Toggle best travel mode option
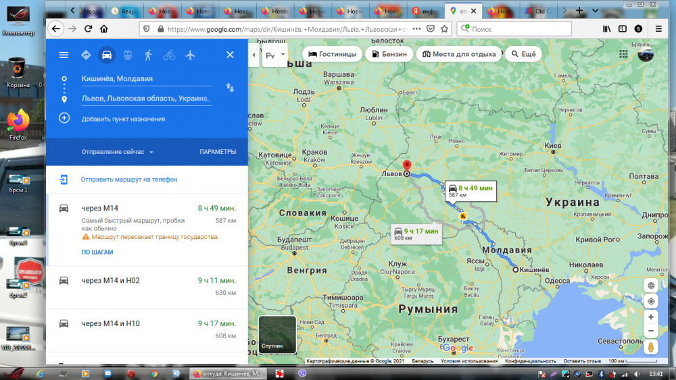The height and width of the screenshot is (380, 676). pyautogui.click(x=86, y=55)
